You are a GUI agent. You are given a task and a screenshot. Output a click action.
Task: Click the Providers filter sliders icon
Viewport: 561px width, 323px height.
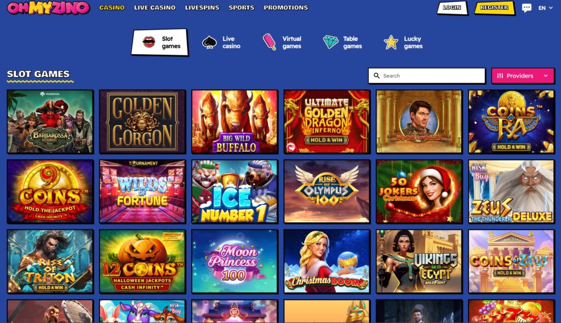point(500,76)
